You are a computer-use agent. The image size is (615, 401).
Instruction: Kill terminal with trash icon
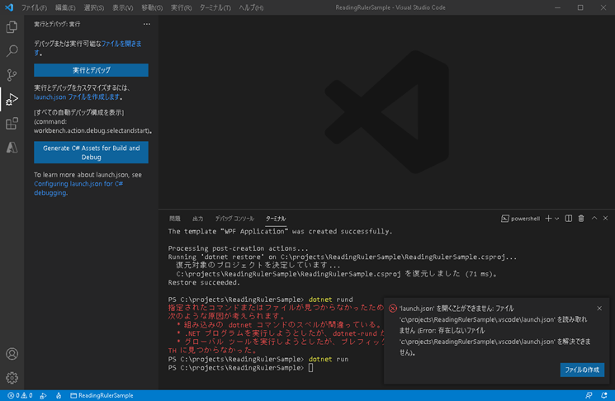coord(581,219)
